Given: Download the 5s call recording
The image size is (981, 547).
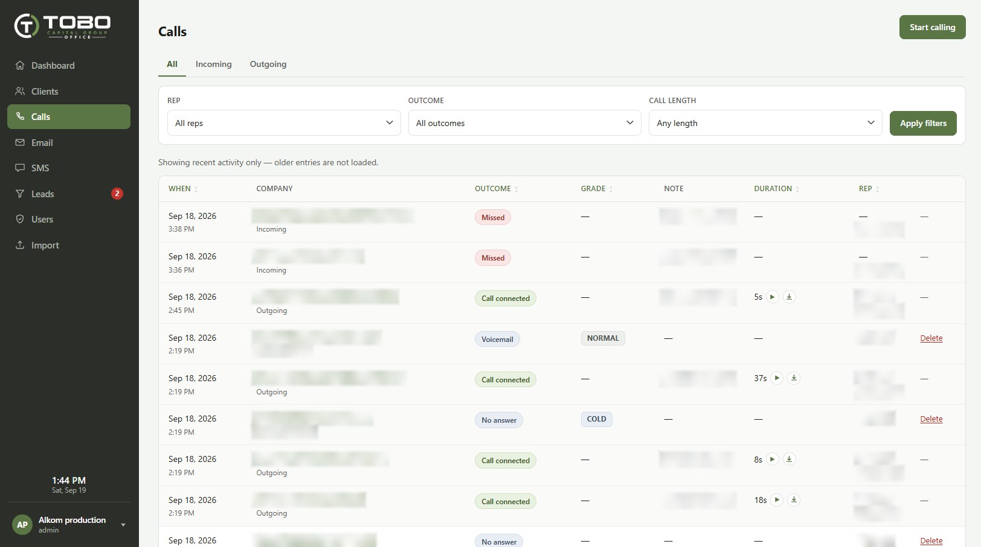Looking at the screenshot, I should tap(790, 297).
